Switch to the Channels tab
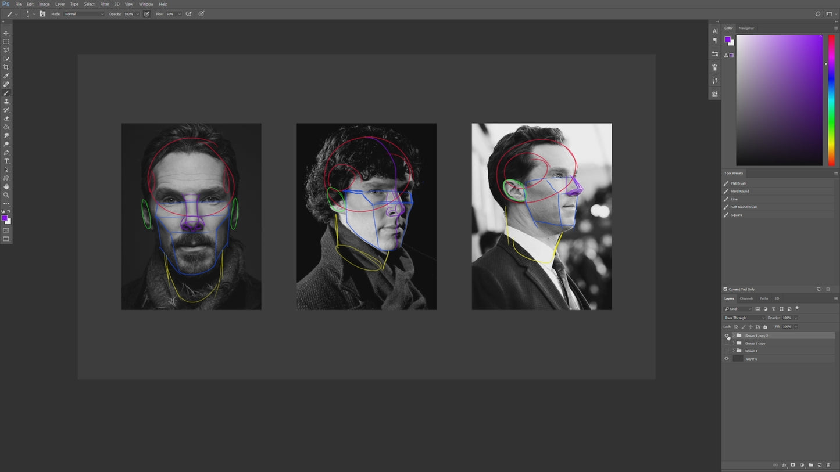This screenshot has width=840, height=472. pos(746,298)
